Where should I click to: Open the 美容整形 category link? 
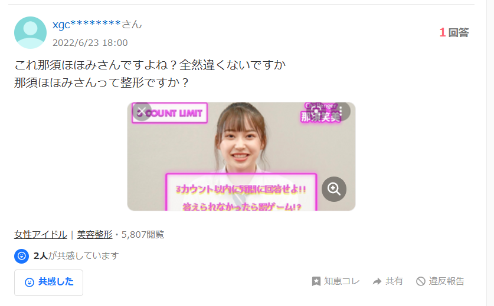click(94, 235)
